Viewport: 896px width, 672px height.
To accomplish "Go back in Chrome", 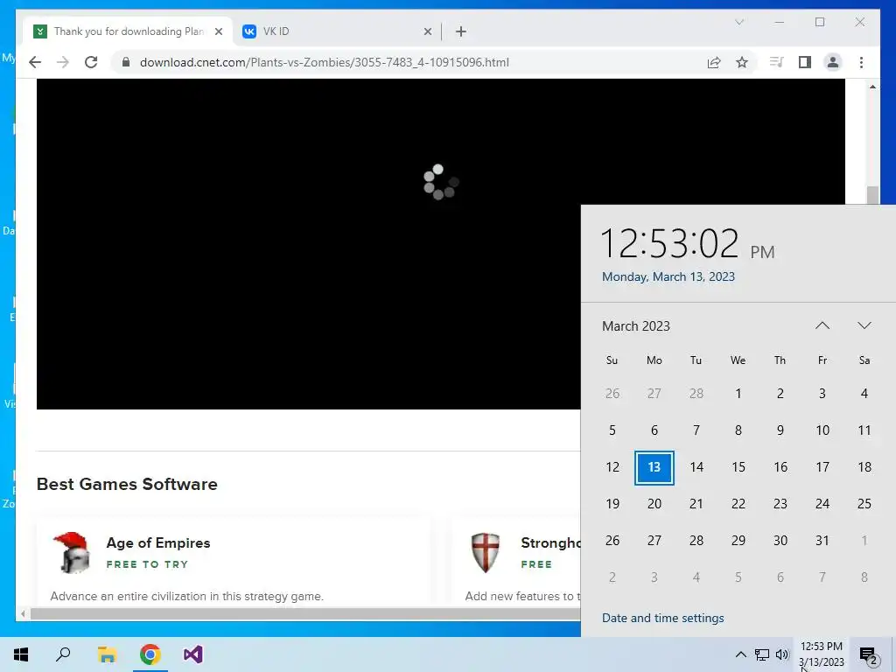I will (x=35, y=62).
